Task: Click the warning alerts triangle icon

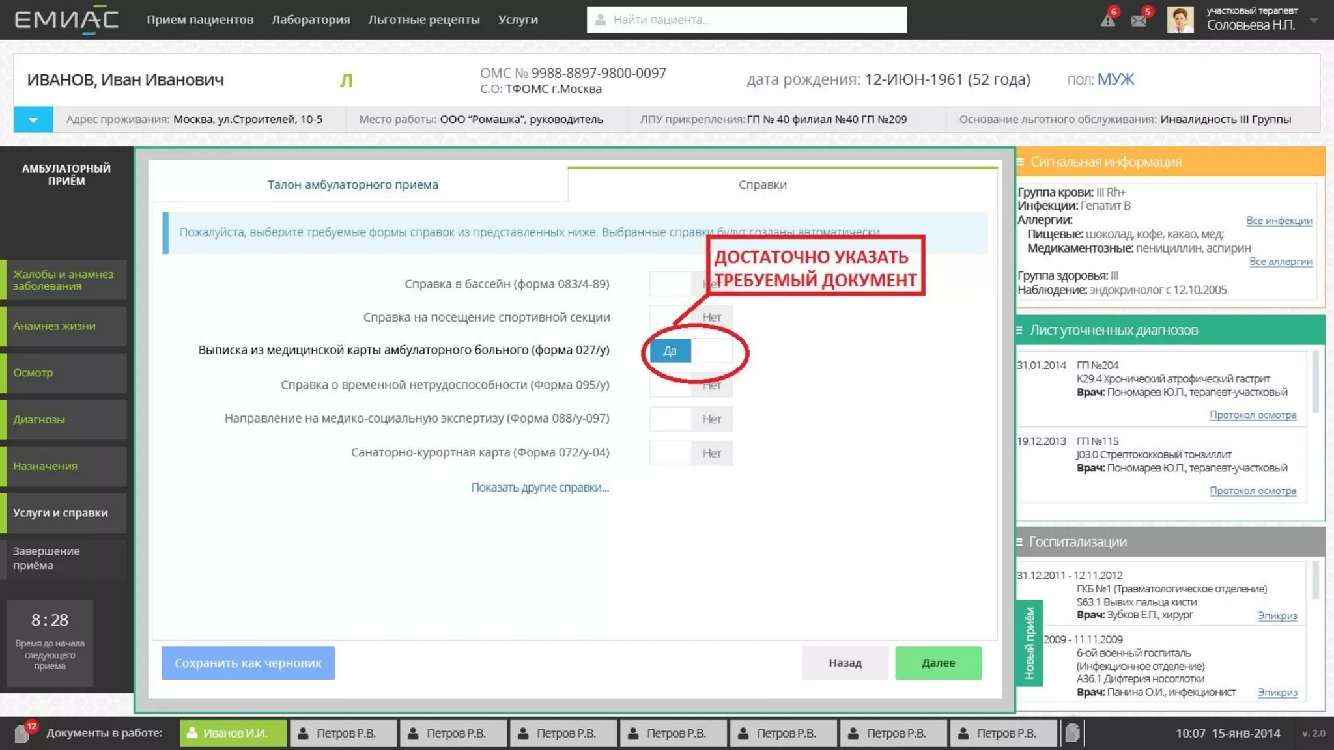Action: (1107, 20)
